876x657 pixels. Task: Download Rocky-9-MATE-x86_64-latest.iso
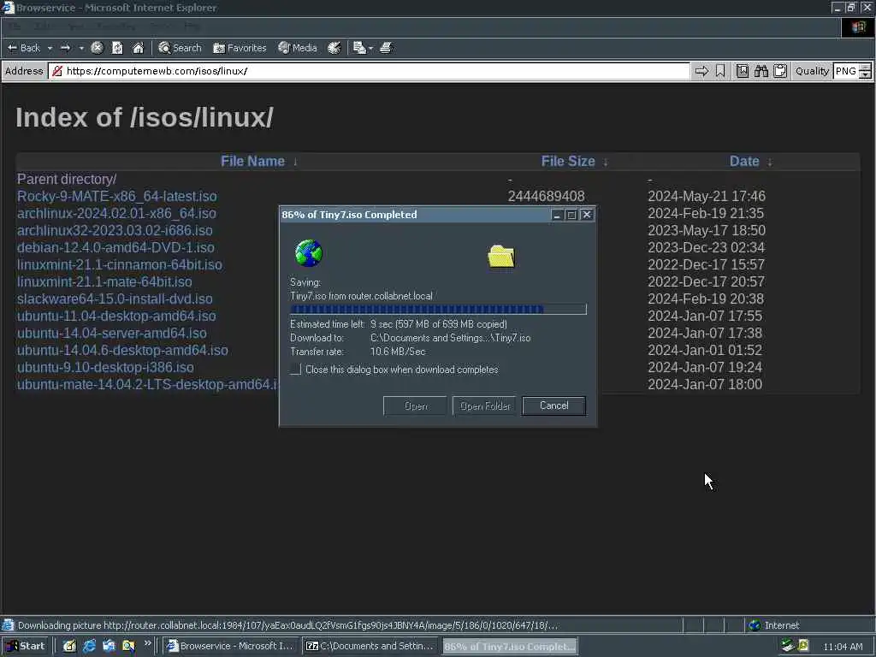point(116,196)
